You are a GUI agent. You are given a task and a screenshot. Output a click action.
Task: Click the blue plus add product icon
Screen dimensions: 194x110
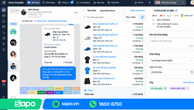142,17
